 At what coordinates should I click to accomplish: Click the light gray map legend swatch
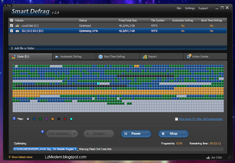click(x=28, y=119)
